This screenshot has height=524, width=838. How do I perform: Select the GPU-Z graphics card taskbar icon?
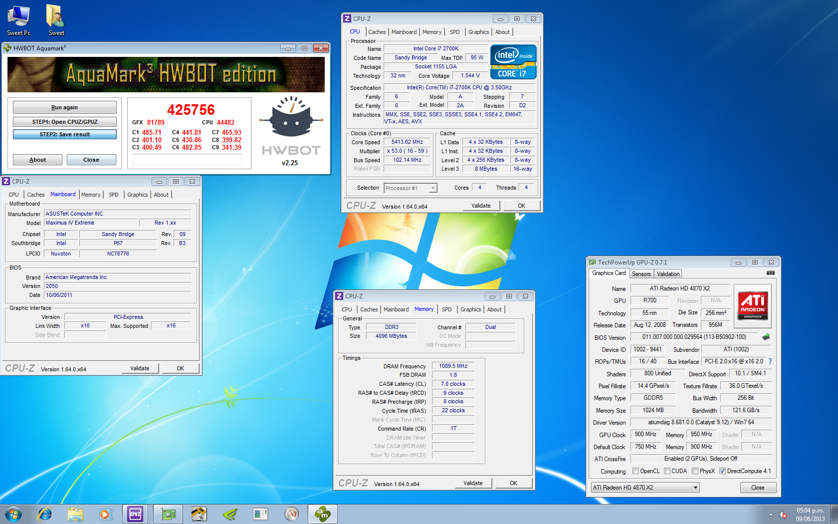coord(168,514)
